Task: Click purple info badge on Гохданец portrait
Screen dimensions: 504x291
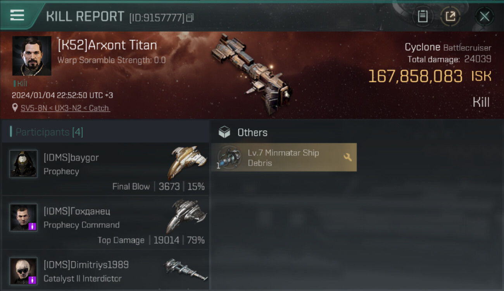Action: (x=33, y=226)
